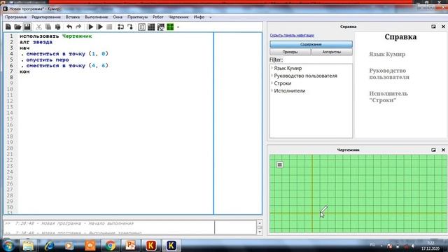Open the Язык Кумир link in help page
Image resolution: width=448 pixels, height=252 pixels.
tap(387, 55)
